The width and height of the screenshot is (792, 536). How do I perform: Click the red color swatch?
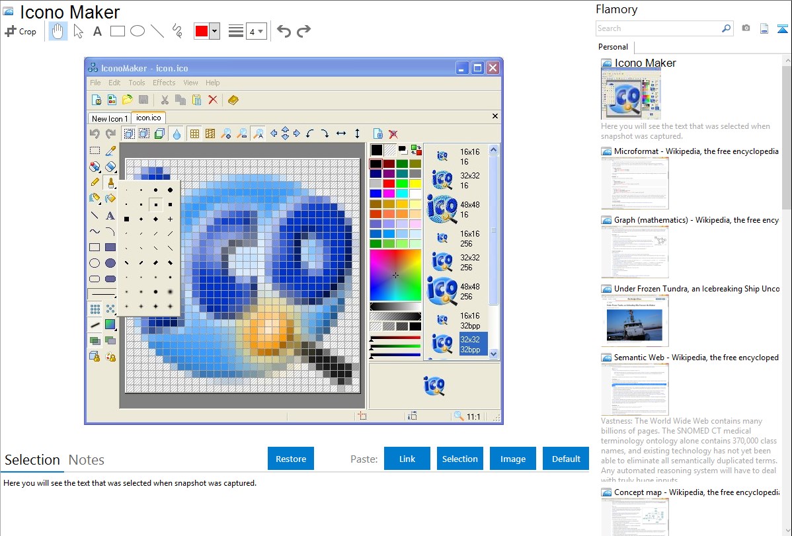pos(202,31)
